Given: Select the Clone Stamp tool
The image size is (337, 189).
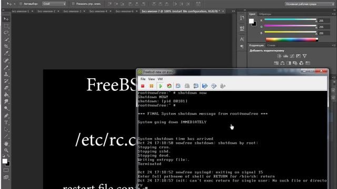Looking at the screenshot, I should click(x=6, y=74).
